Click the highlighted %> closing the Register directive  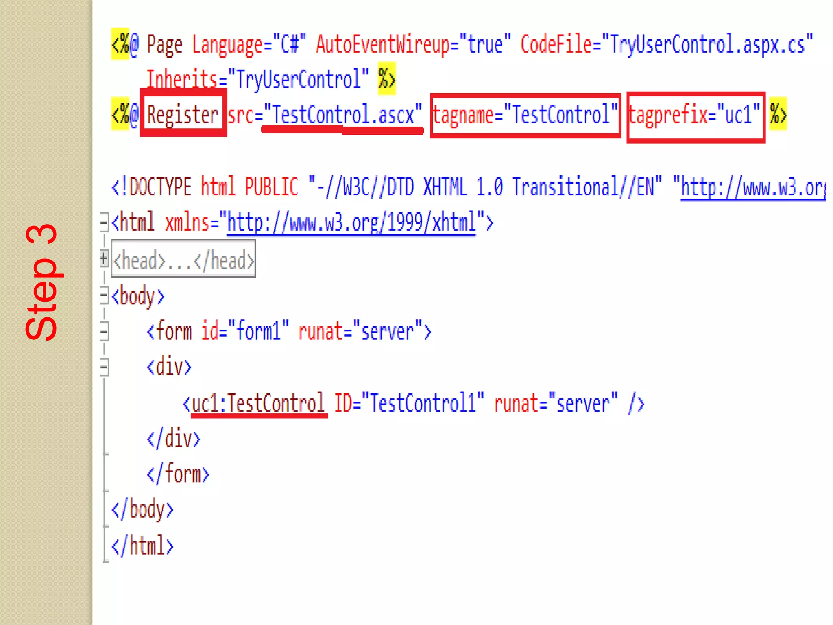tap(778, 114)
